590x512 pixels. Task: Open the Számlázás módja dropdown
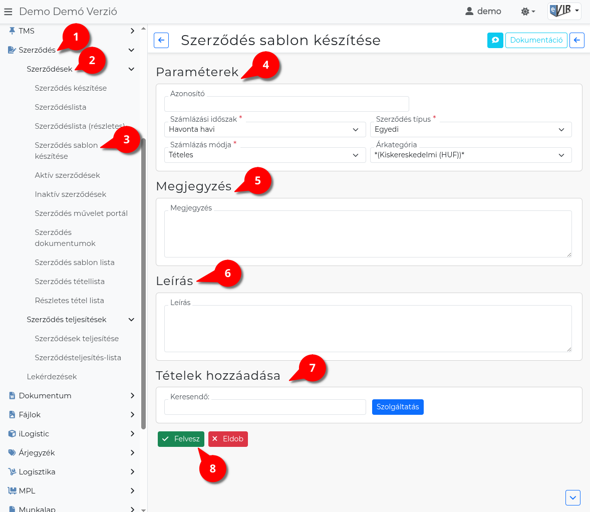265,155
